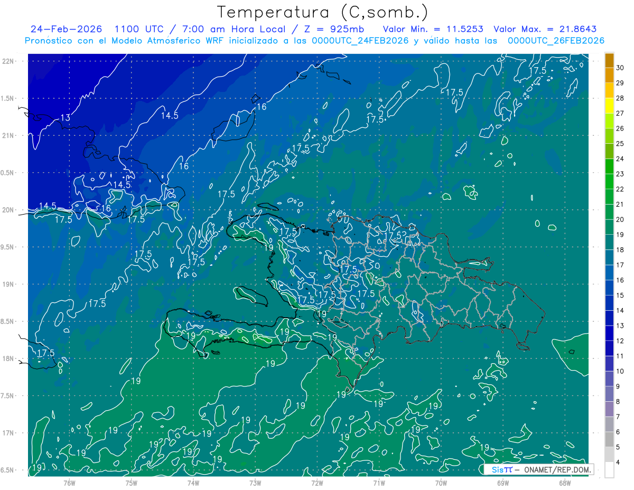Screen dimensions: 634x490
Task: Click the color bar segment between 25 and 26
Action: point(609,136)
